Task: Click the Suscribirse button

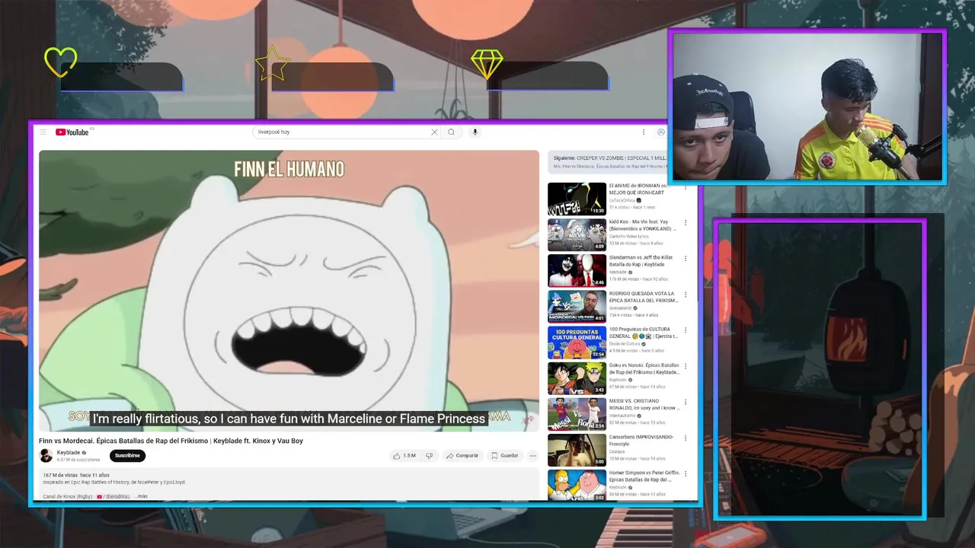Action: pyautogui.click(x=127, y=455)
